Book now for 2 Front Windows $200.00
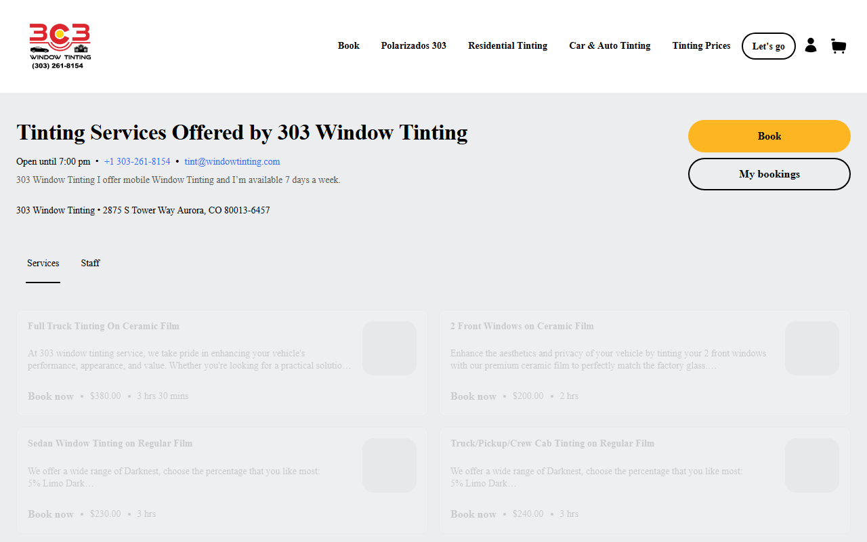Screen dimensions: 867x542 coord(473,396)
